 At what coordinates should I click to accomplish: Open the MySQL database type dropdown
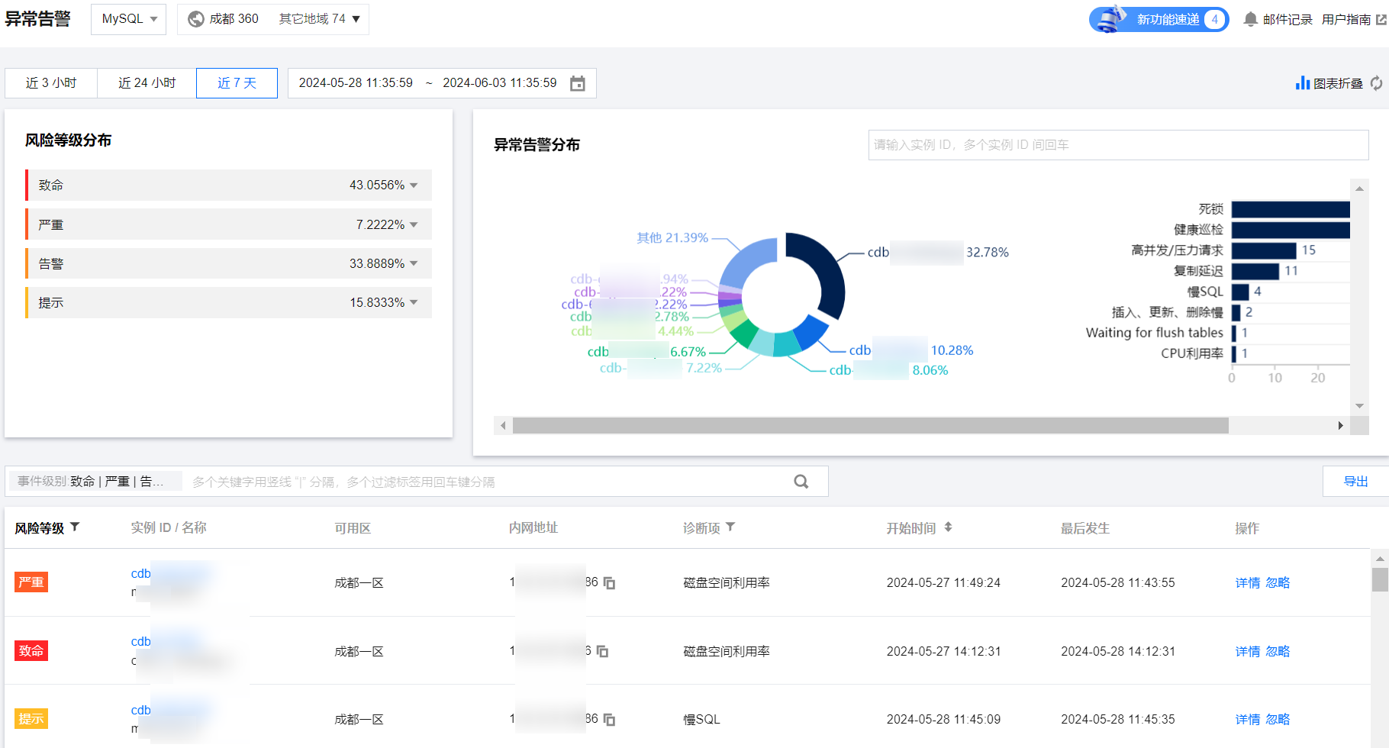[129, 19]
